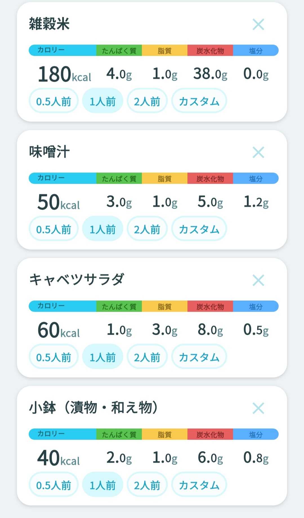Delete 小鉢（漬物・和え物） using its X icon
The height and width of the screenshot is (518, 304).
point(258,408)
